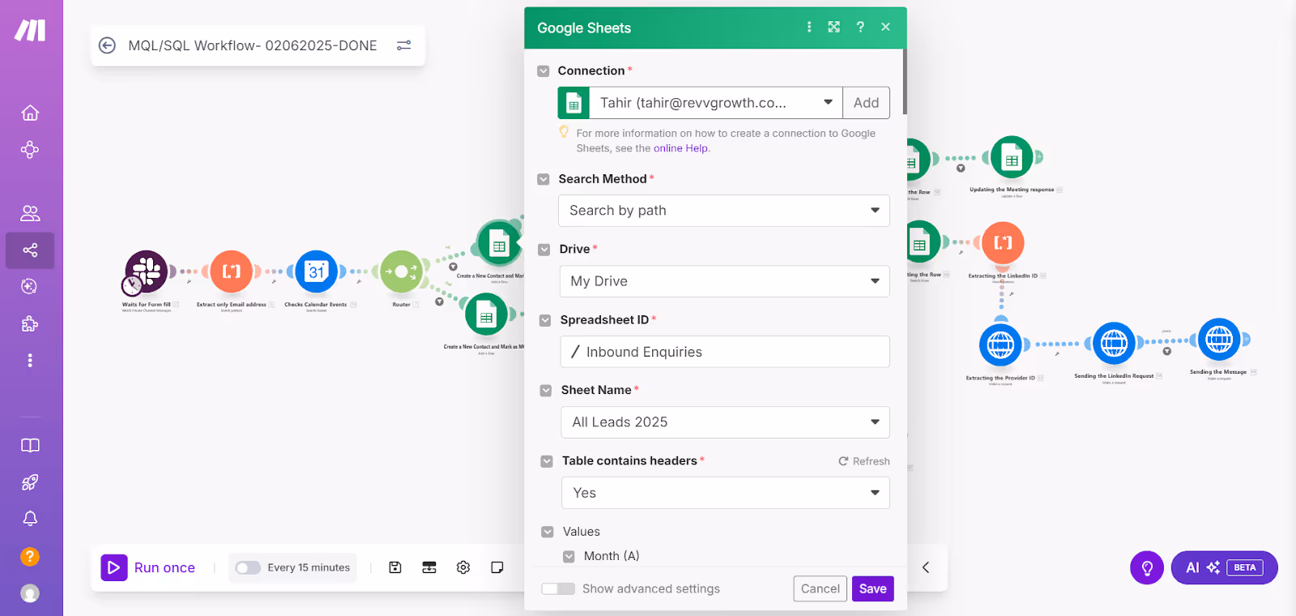
Task: Select the 'Updating the Meeting response' Sheets module
Action: [x=1012, y=158]
